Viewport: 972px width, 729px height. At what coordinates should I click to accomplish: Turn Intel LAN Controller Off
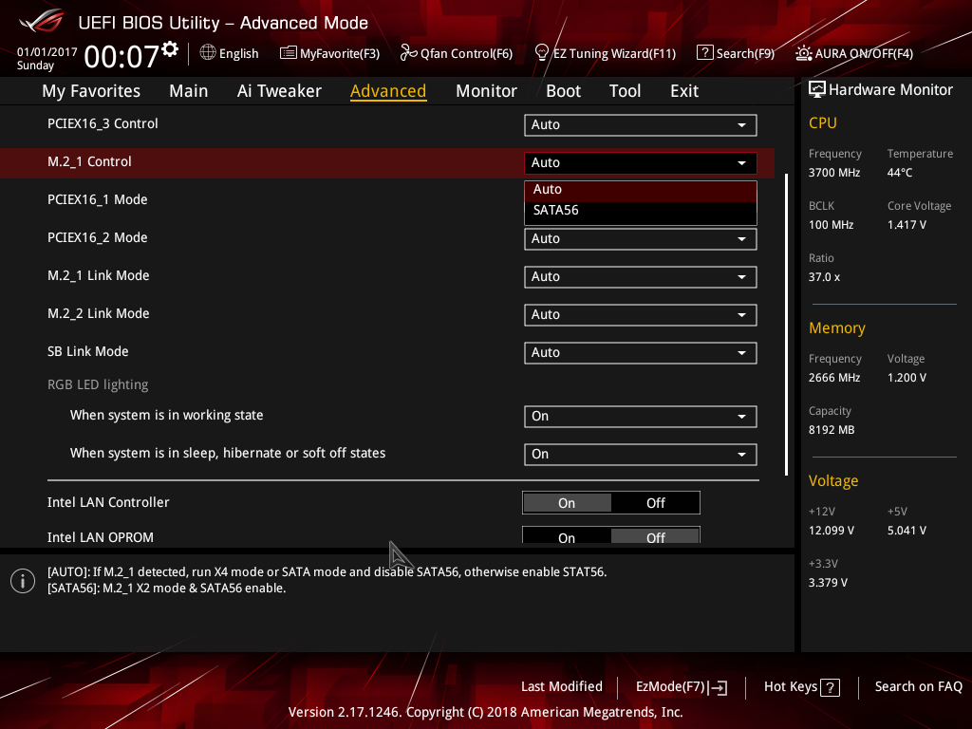coord(655,503)
